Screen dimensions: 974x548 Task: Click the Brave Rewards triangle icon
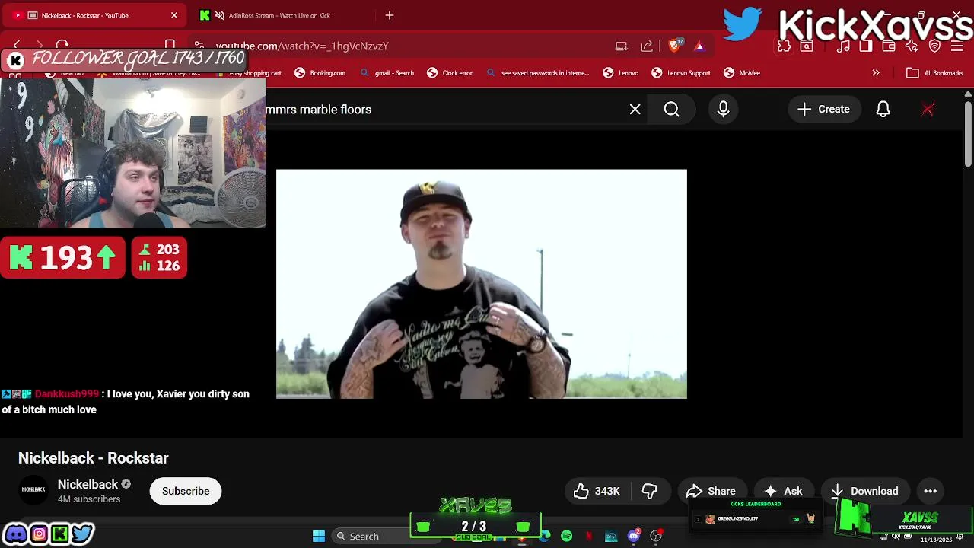pyautogui.click(x=699, y=46)
